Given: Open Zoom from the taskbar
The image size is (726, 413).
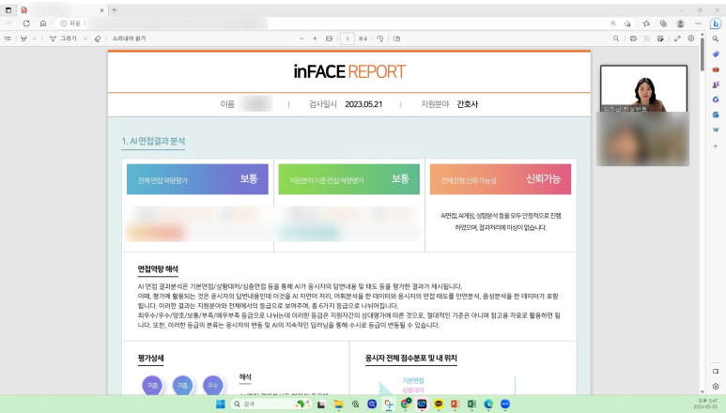Looking at the screenshot, I should click(505, 405).
